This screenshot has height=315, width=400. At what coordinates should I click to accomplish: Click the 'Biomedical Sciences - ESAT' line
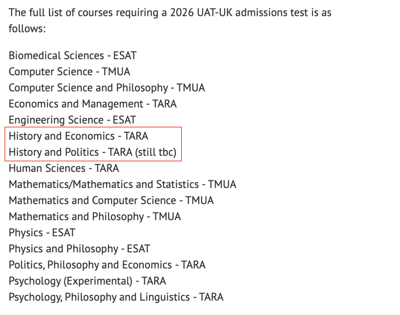click(73, 56)
